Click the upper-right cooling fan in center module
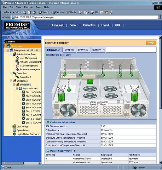This screenshot has width=162, height=170. [110, 89]
